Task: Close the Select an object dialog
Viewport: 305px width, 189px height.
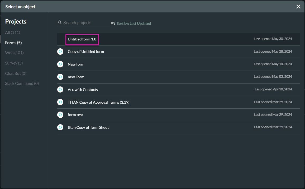Action: [298, 7]
